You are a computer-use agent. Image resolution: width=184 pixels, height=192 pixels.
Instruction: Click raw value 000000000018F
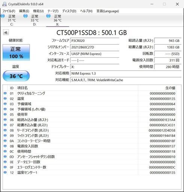click(162, 141)
